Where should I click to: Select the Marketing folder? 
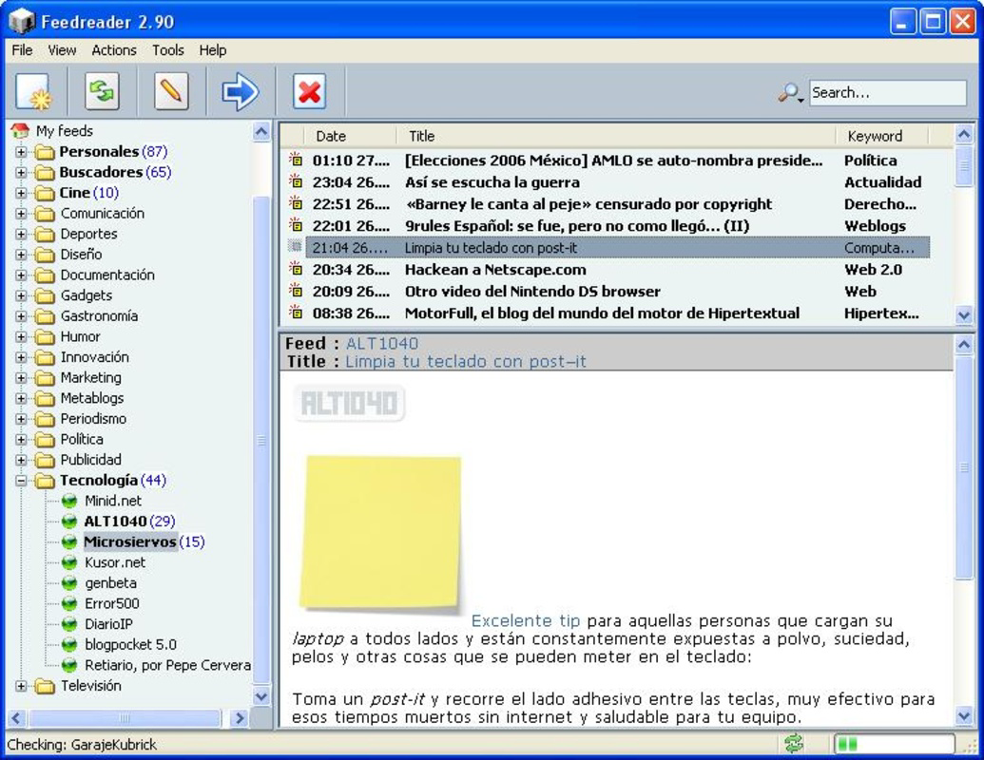[91, 377]
